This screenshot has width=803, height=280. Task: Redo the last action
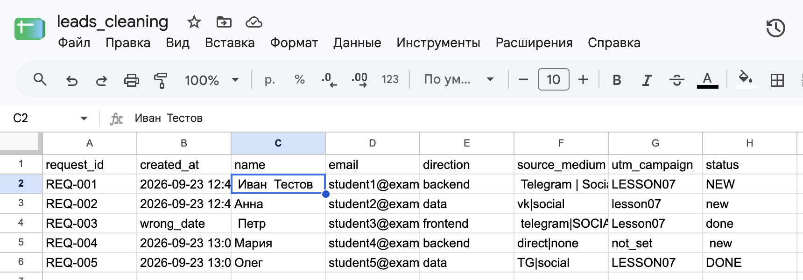coord(101,80)
